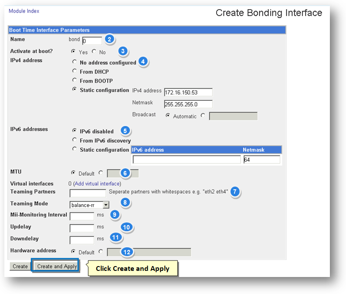Select From IPv6 discovery option

point(75,140)
